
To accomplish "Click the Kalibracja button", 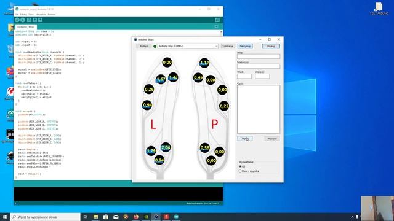I will click(228, 46).
